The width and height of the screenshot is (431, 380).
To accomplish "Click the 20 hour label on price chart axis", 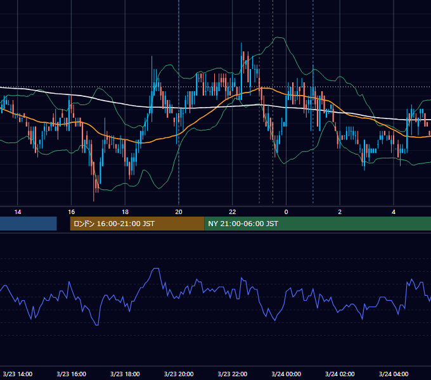I will [179, 212].
